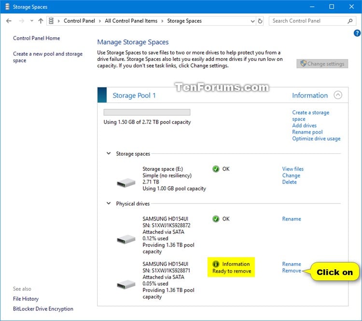The width and height of the screenshot is (362, 321).
Task: Click the OK status icon for Storage space (E:)
Action: pos(216,169)
